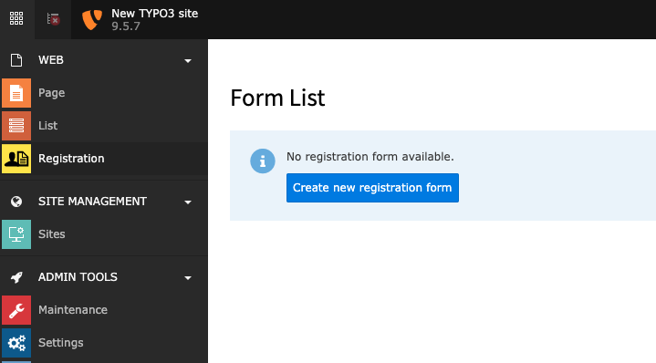Select Registration in the module menu
Image resolution: width=656 pixels, height=363 pixels.
coord(71,159)
